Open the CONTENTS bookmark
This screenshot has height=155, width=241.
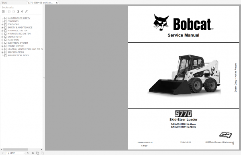tap(13, 21)
